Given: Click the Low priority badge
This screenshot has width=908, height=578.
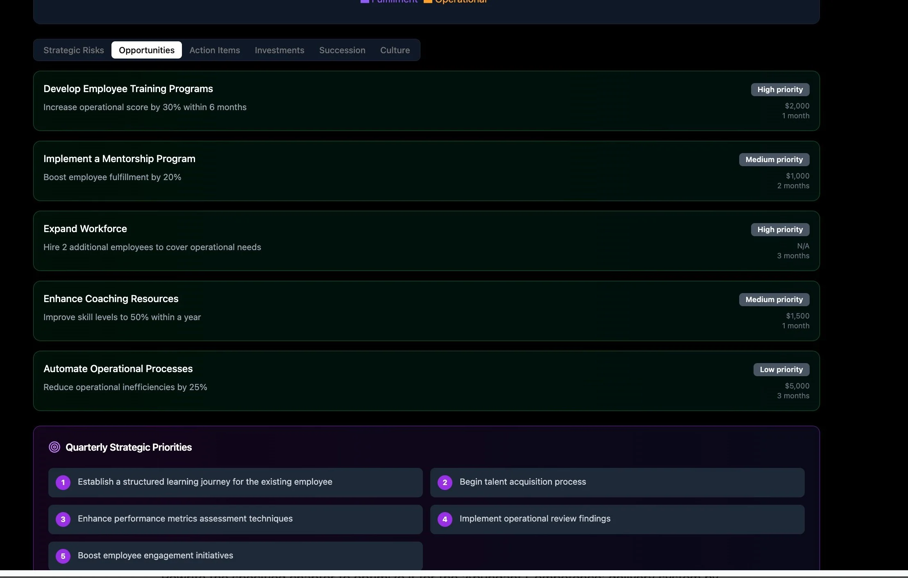Looking at the screenshot, I should [x=781, y=370].
